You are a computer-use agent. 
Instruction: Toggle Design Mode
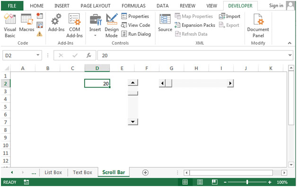point(112,25)
